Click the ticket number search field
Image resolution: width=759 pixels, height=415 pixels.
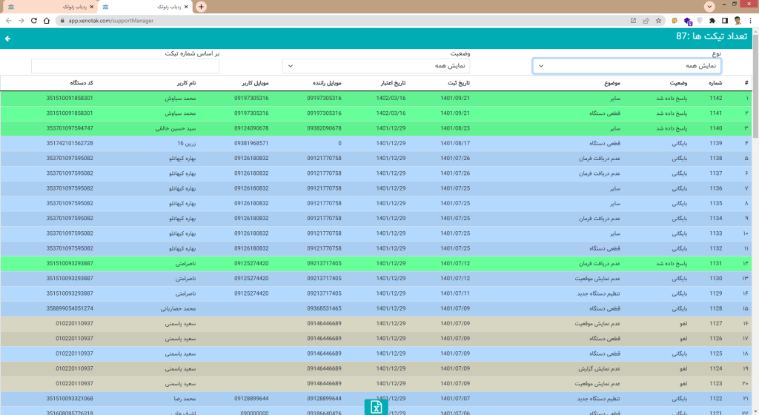click(125, 66)
